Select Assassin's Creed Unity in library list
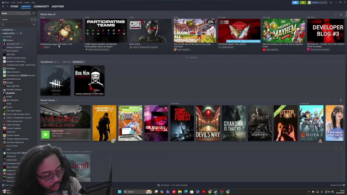The width and height of the screenshot is (347, 195). point(16,61)
